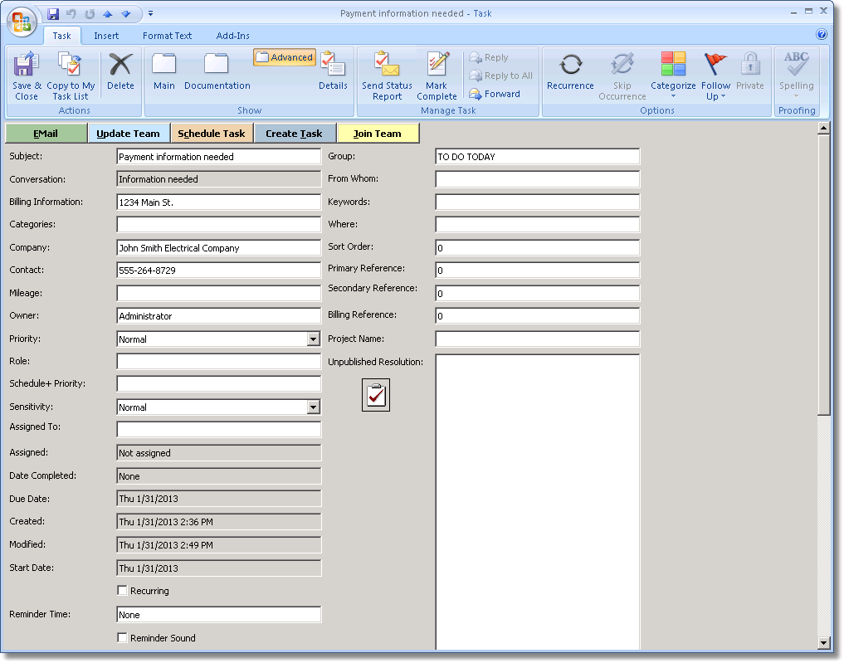Enable the Recurring checkbox
The width and height of the screenshot is (844, 663).
123,591
